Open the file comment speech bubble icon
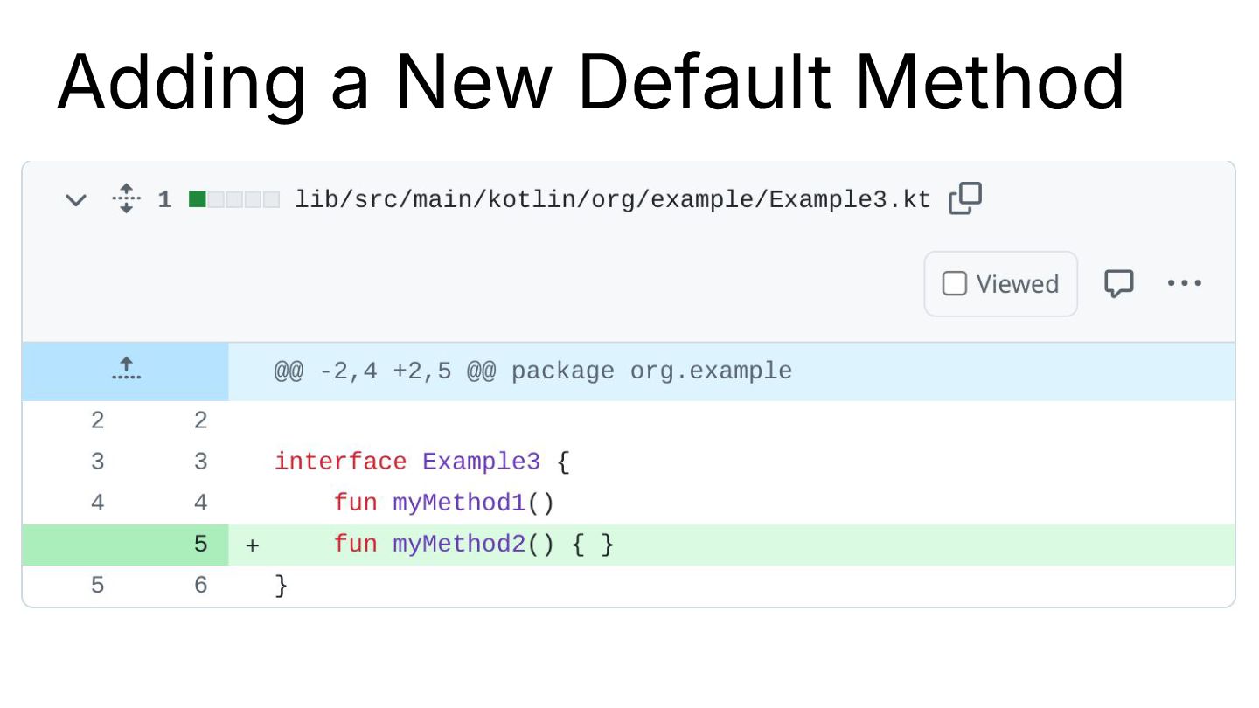The height and width of the screenshot is (708, 1259). 1118,283
